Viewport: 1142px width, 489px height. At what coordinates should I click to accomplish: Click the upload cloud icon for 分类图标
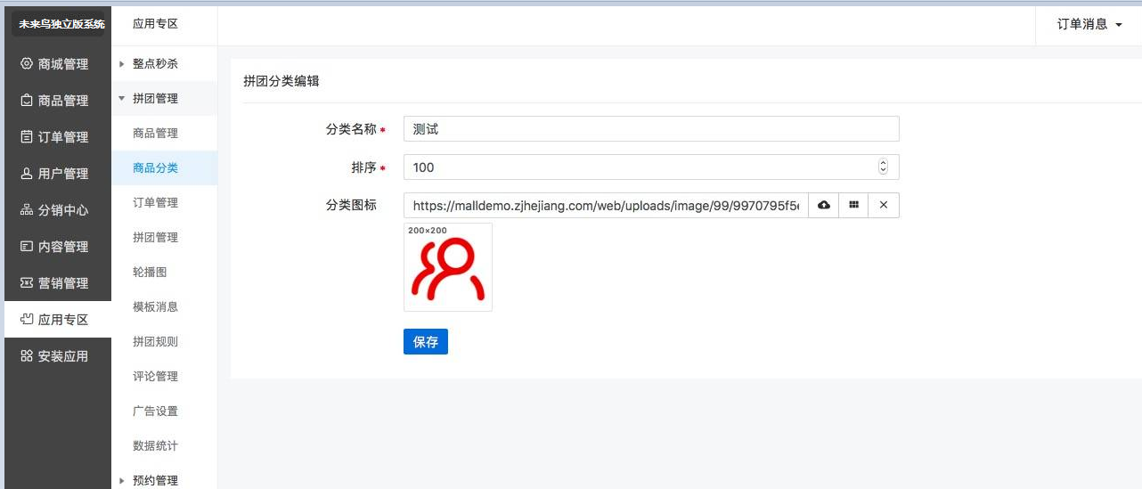pyautogui.click(x=824, y=205)
